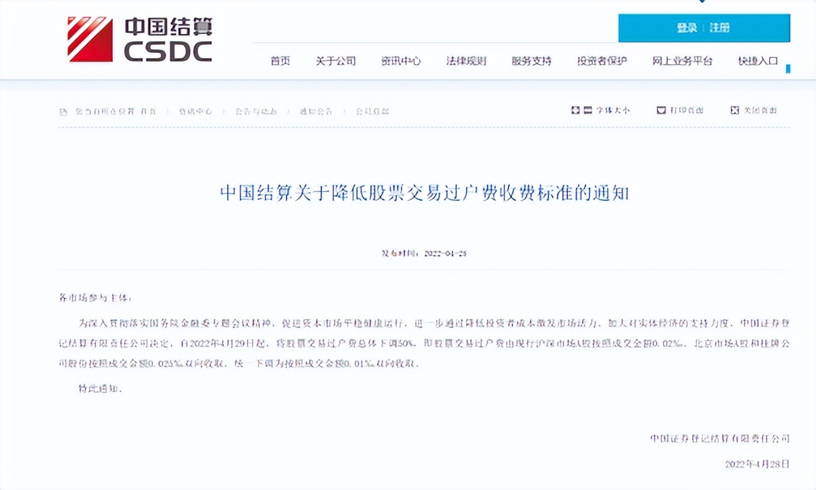816x490 pixels.
Task: Click the font size increase icon
Action: 575,109
